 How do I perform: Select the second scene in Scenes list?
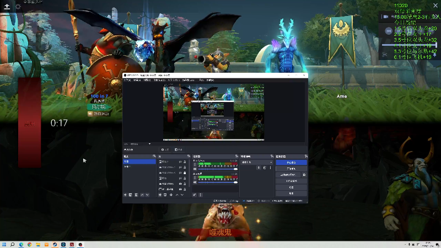click(x=139, y=167)
